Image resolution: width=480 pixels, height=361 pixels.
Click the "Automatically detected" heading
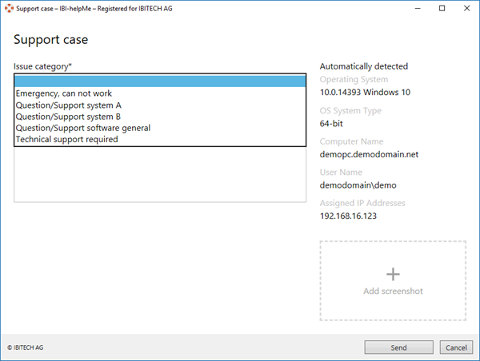click(x=364, y=66)
